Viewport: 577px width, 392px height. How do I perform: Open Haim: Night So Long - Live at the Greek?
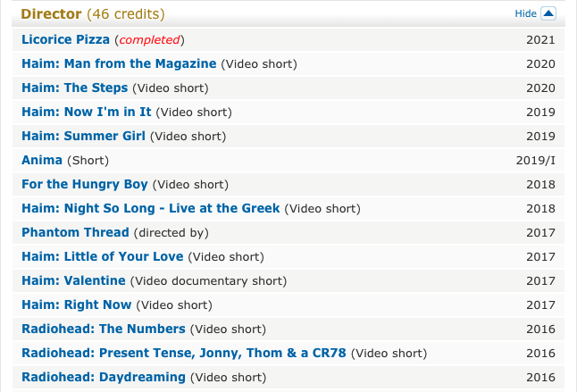click(150, 208)
